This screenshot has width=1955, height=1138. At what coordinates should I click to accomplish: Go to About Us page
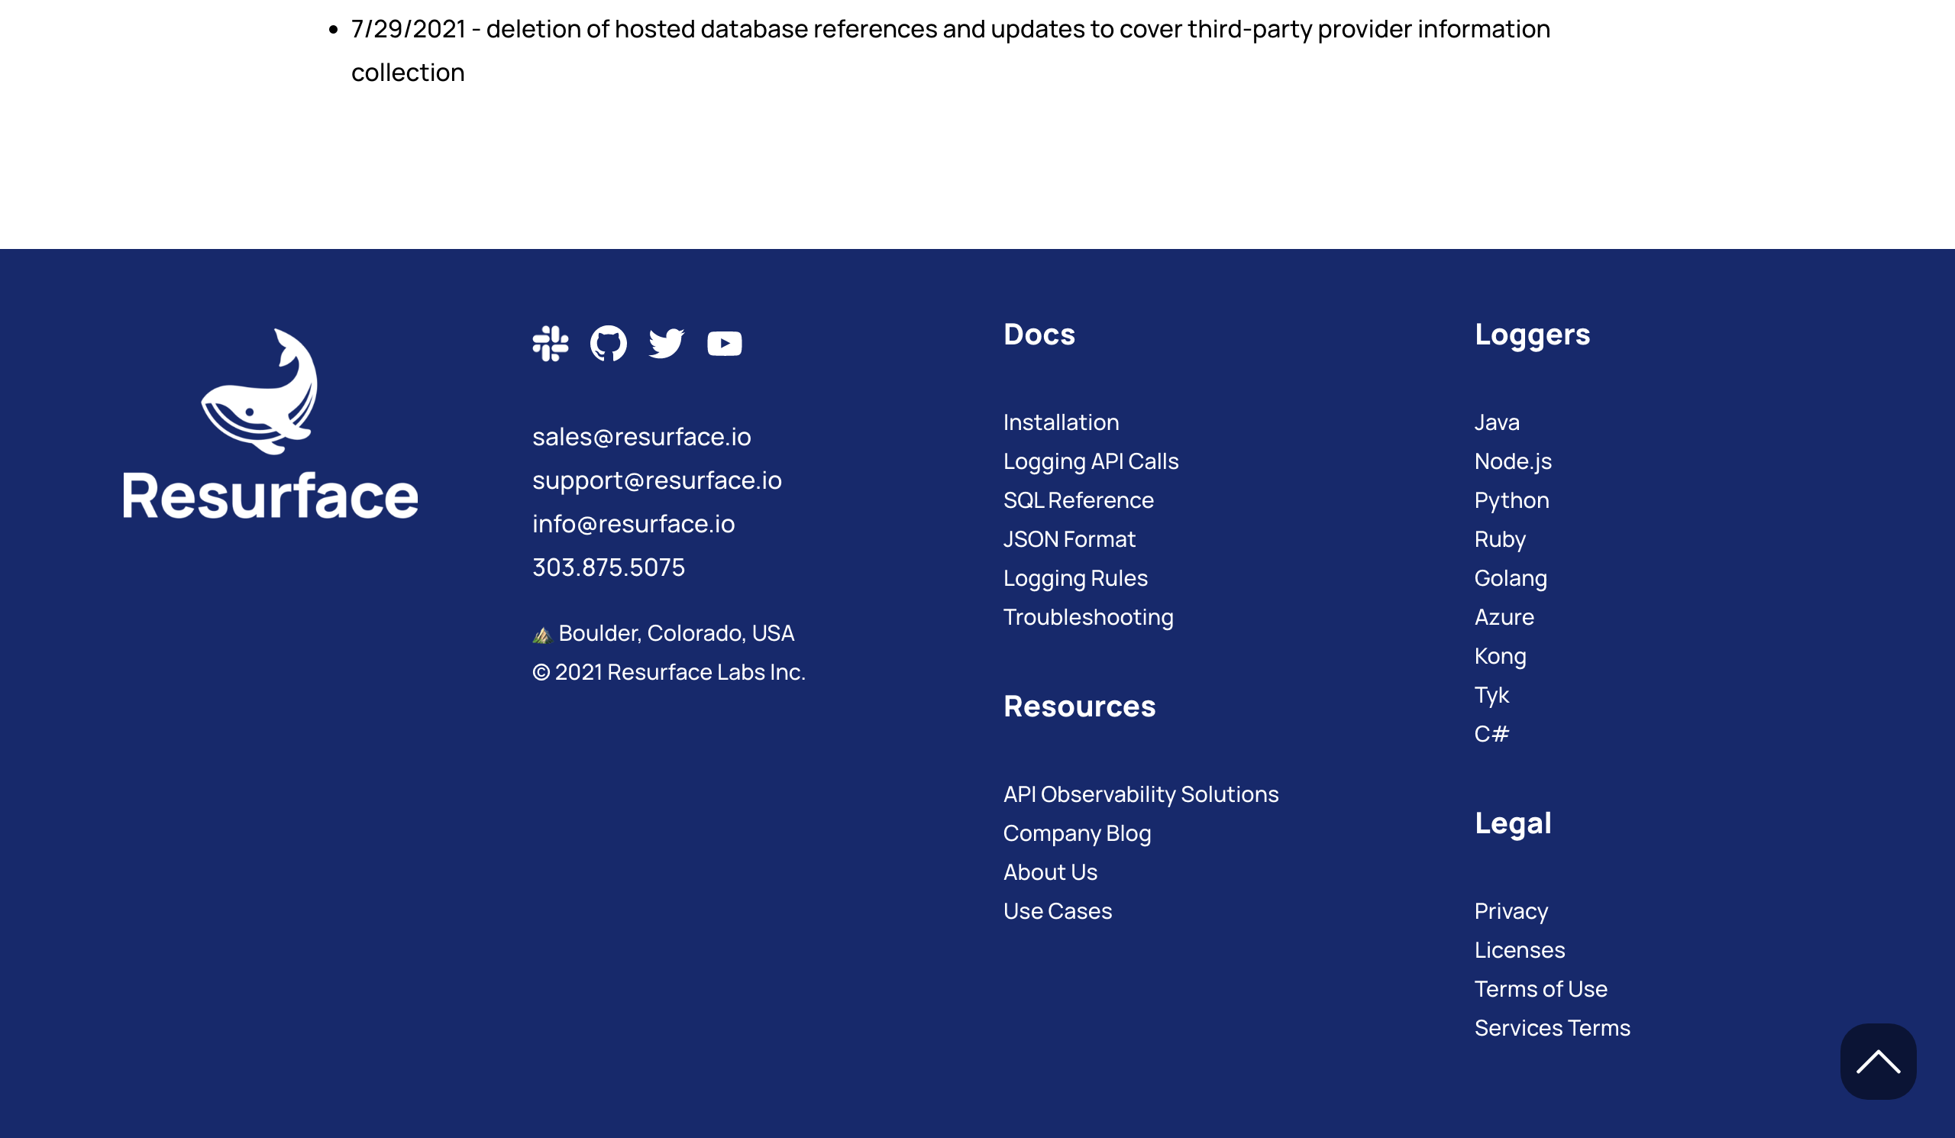tap(1049, 872)
